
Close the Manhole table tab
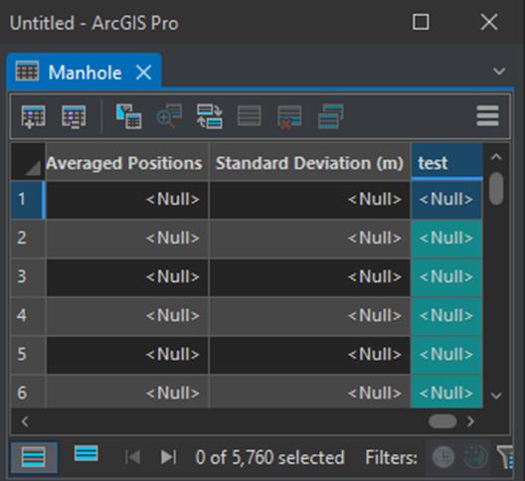pyautogui.click(x=143, y=73)
